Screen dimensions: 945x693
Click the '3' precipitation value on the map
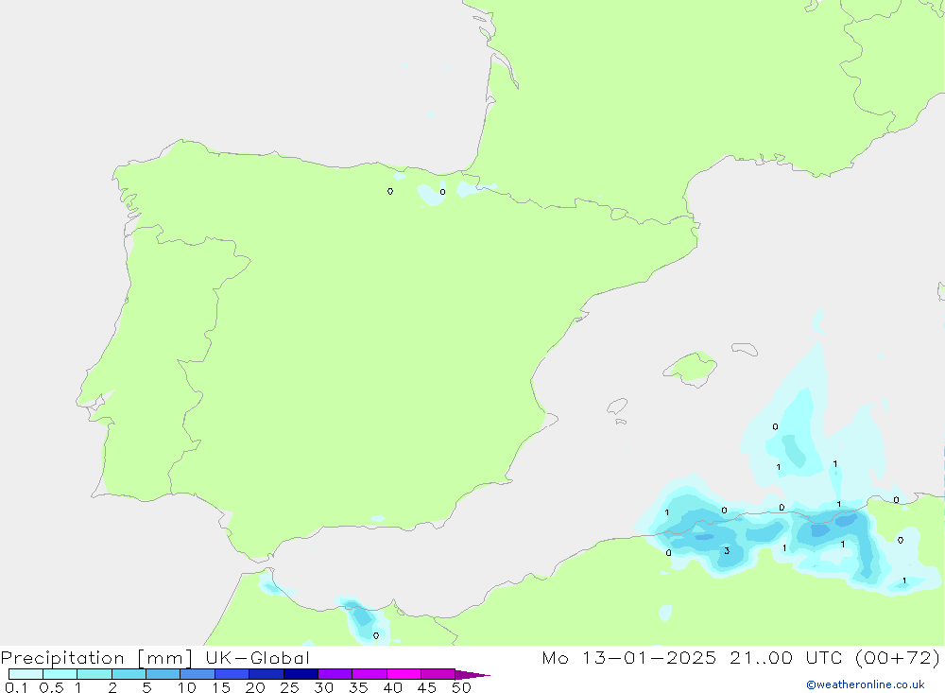pyautogui.click(x=727, y=550)
